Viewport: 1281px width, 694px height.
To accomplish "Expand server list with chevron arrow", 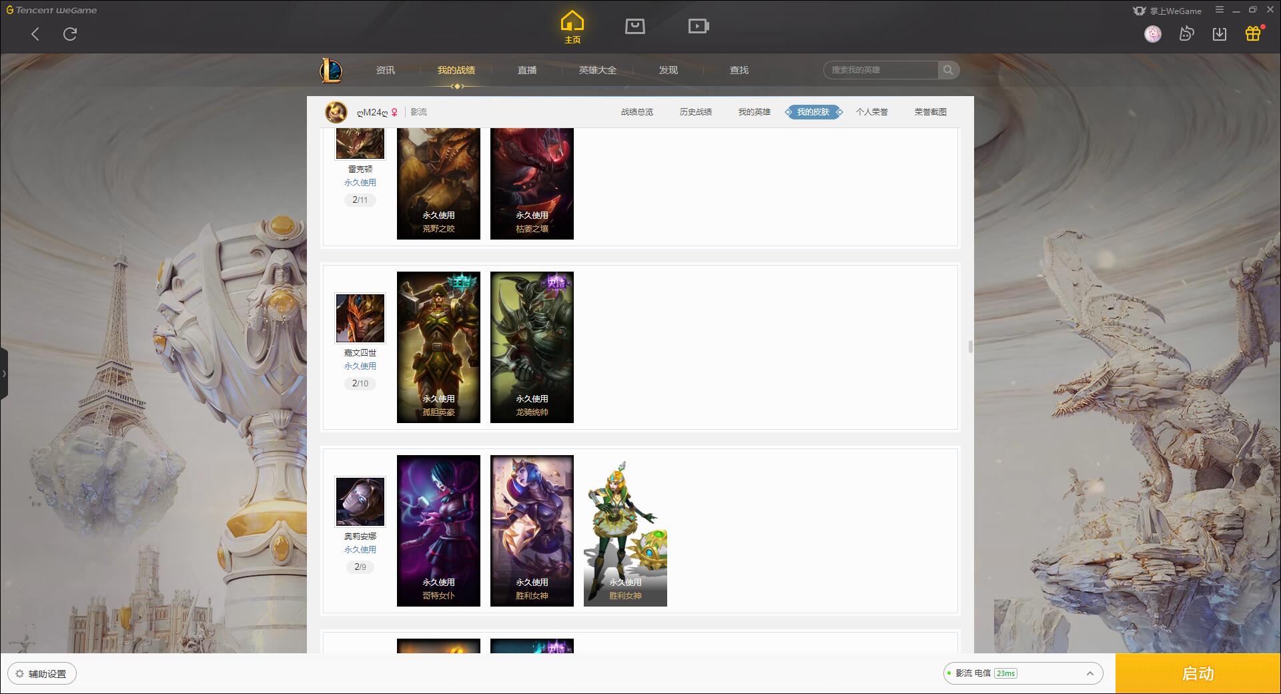I will click(x=1090, y=673).
